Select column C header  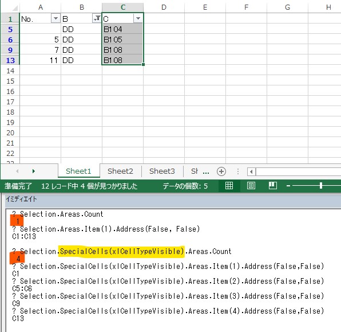[x=123, y=7]
